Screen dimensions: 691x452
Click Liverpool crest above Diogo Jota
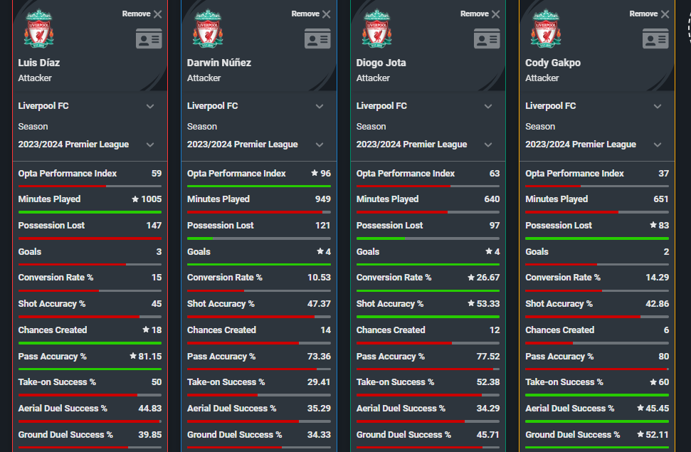[x=376, y=28]
